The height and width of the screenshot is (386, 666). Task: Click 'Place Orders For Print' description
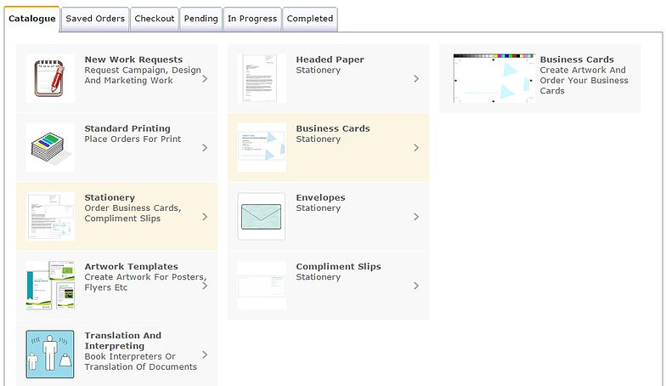[133, 139]
